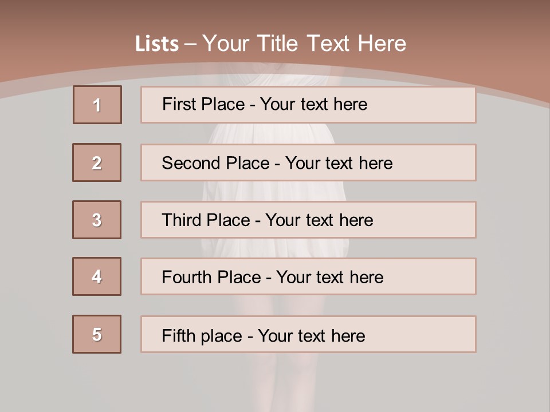Select the words "Third Place"
This screenshot has height=412, width=550.
(206, 220)
